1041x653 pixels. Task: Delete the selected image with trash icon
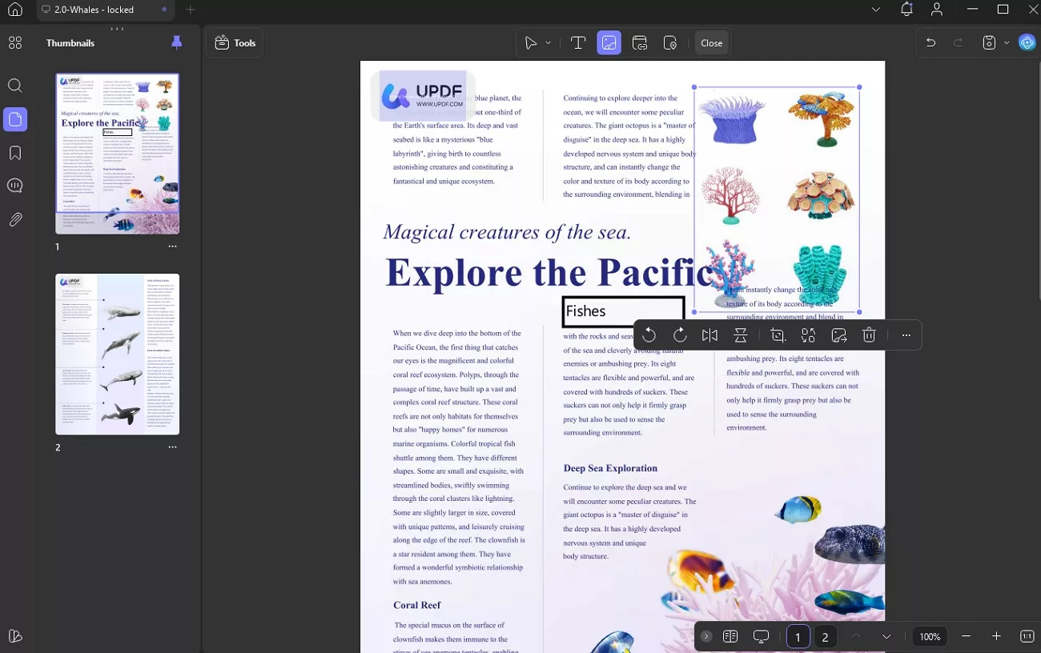(869, 335)
